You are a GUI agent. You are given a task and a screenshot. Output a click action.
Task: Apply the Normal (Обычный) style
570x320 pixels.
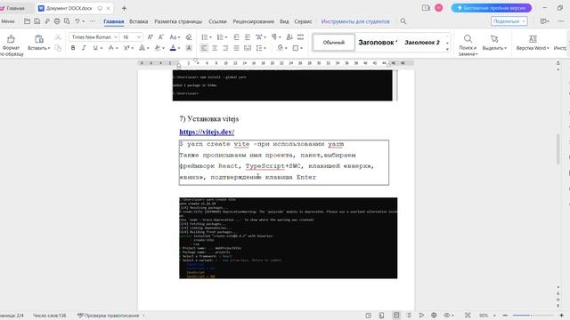(334, 43)
